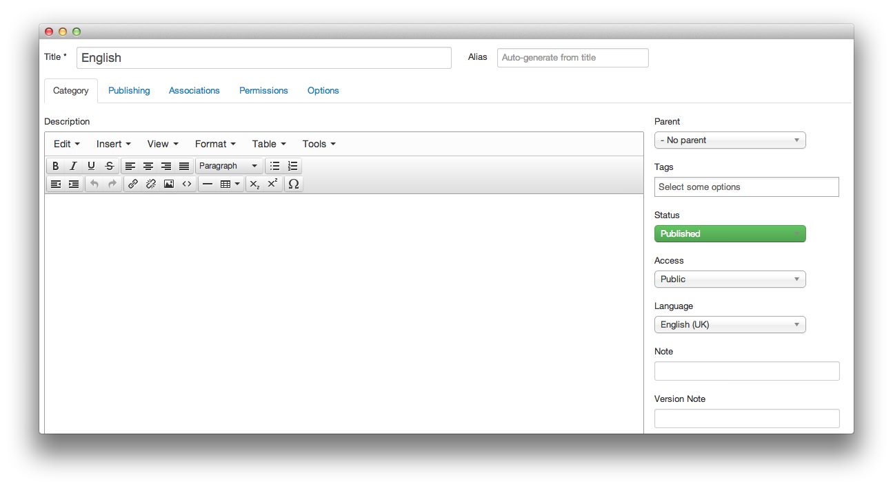Focus the Tags selection field

pos(746,187)
